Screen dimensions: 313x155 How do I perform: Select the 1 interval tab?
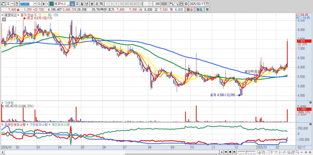[x=107, y=4]
